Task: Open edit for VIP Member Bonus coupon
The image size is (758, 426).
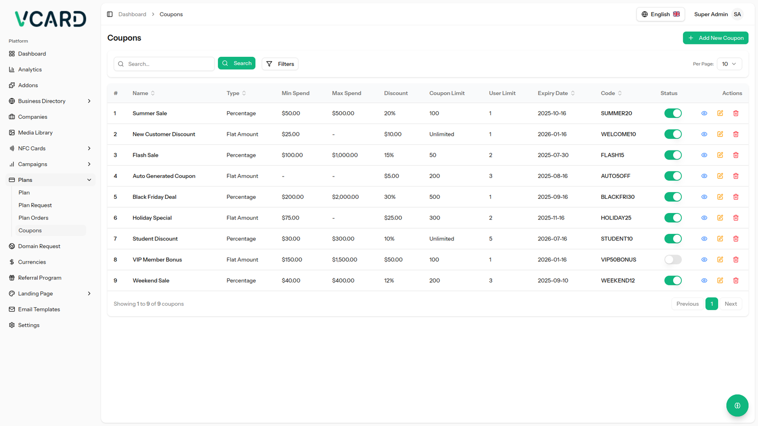Action: point(720,260)
